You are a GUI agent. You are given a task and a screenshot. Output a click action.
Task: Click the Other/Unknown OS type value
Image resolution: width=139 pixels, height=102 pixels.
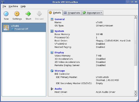(x=105, y=26)
